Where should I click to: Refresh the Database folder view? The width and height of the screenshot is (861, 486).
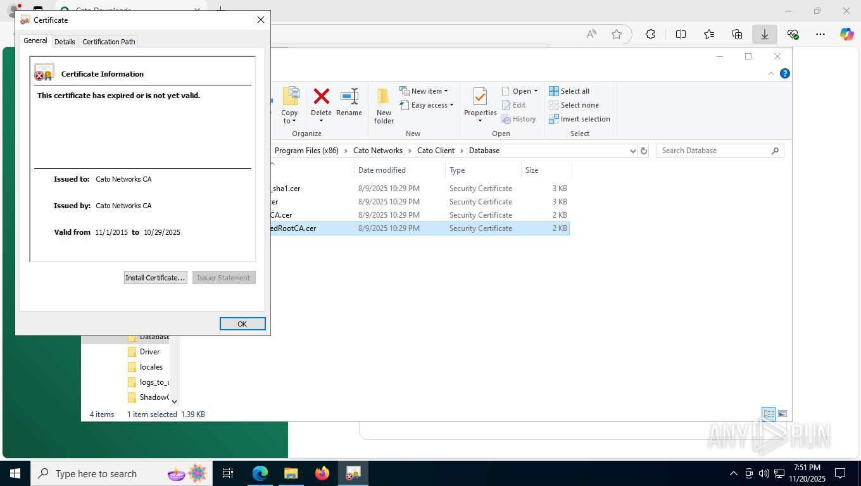pos(644,151)
